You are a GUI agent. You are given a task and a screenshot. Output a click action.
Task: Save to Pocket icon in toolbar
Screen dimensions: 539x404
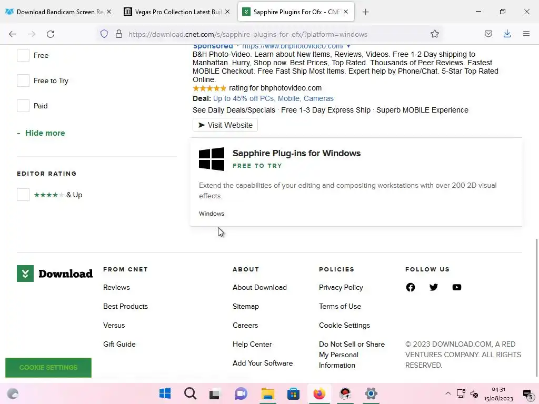click(x=488, y=34)
